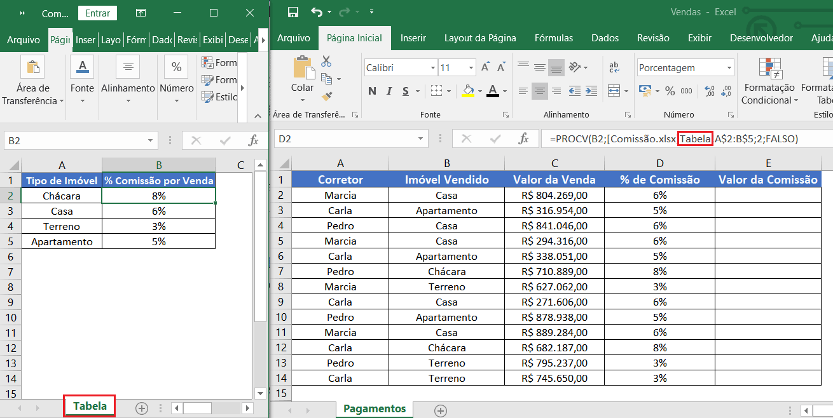Click the Cut scissors icon in Vendas ribbon
This screenshot has width=833, height=418.
[x=326, y=62]
